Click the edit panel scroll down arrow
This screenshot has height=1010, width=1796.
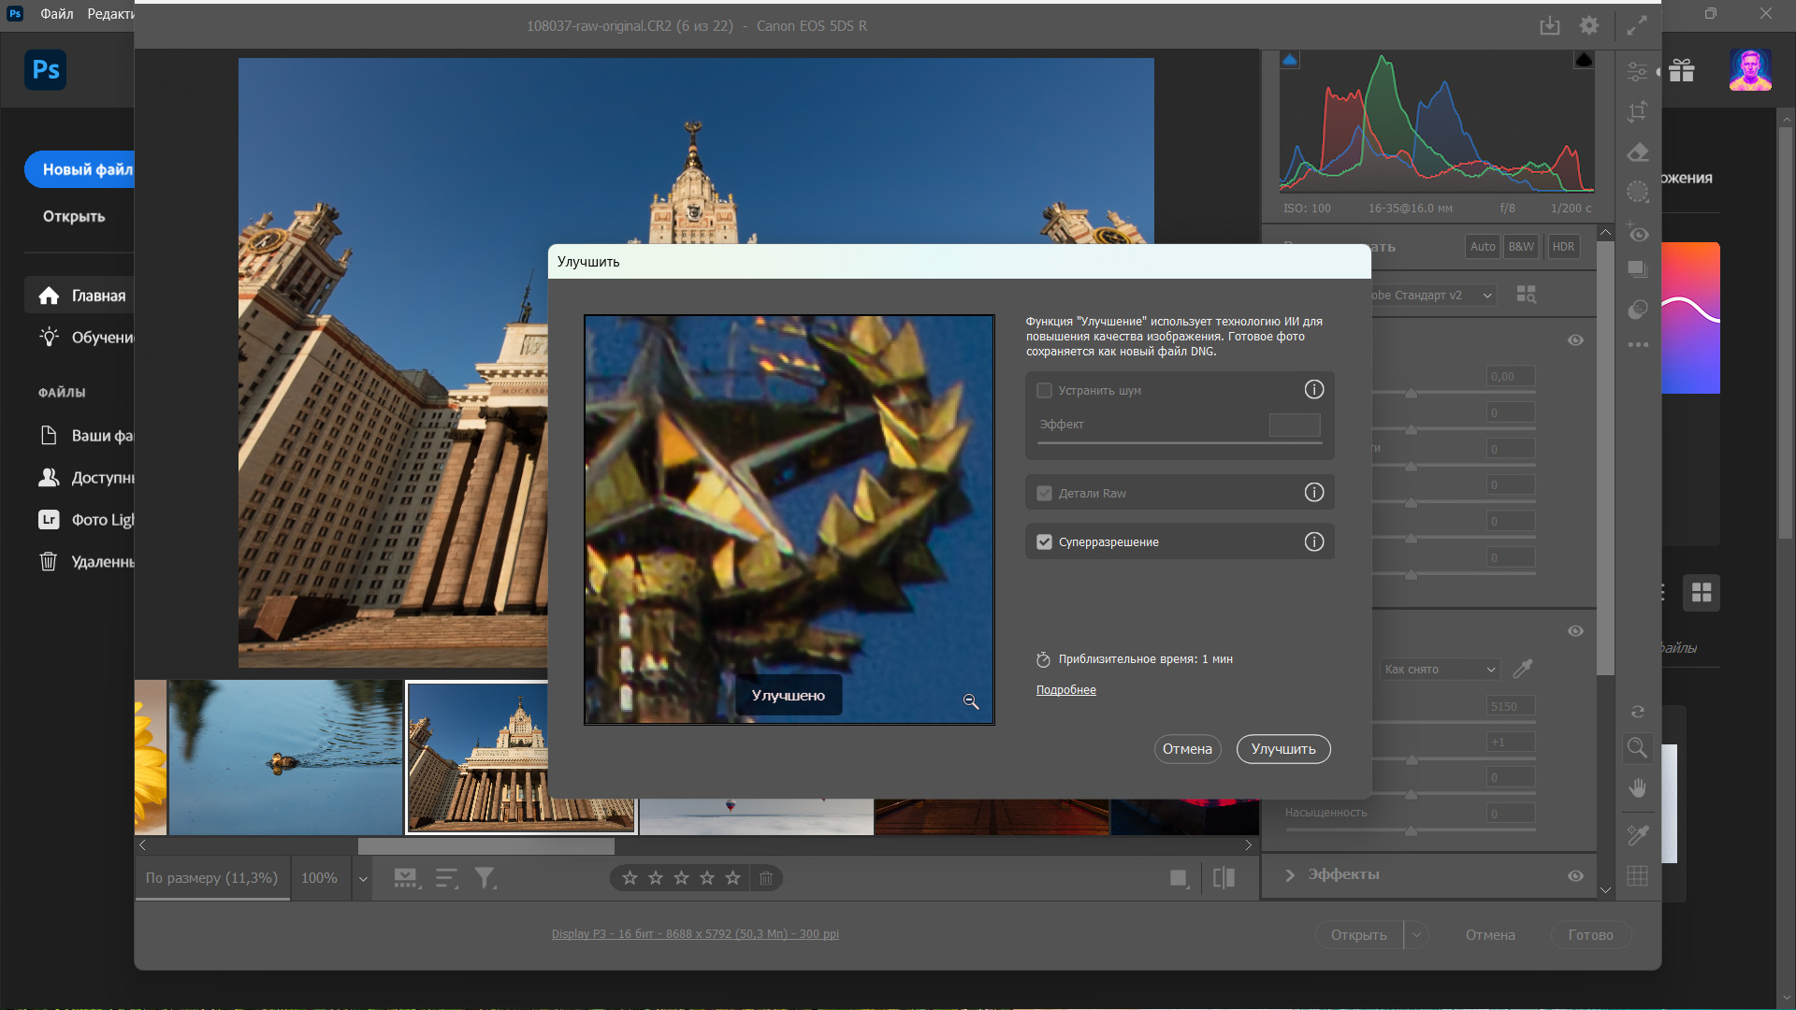(1605, 890)
